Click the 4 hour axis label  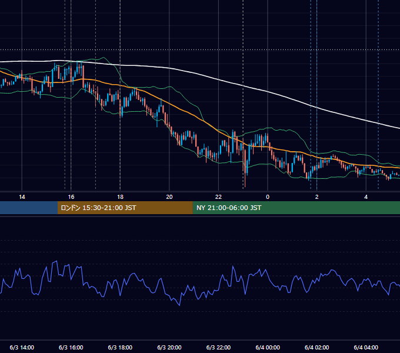(x=366, y=197)
